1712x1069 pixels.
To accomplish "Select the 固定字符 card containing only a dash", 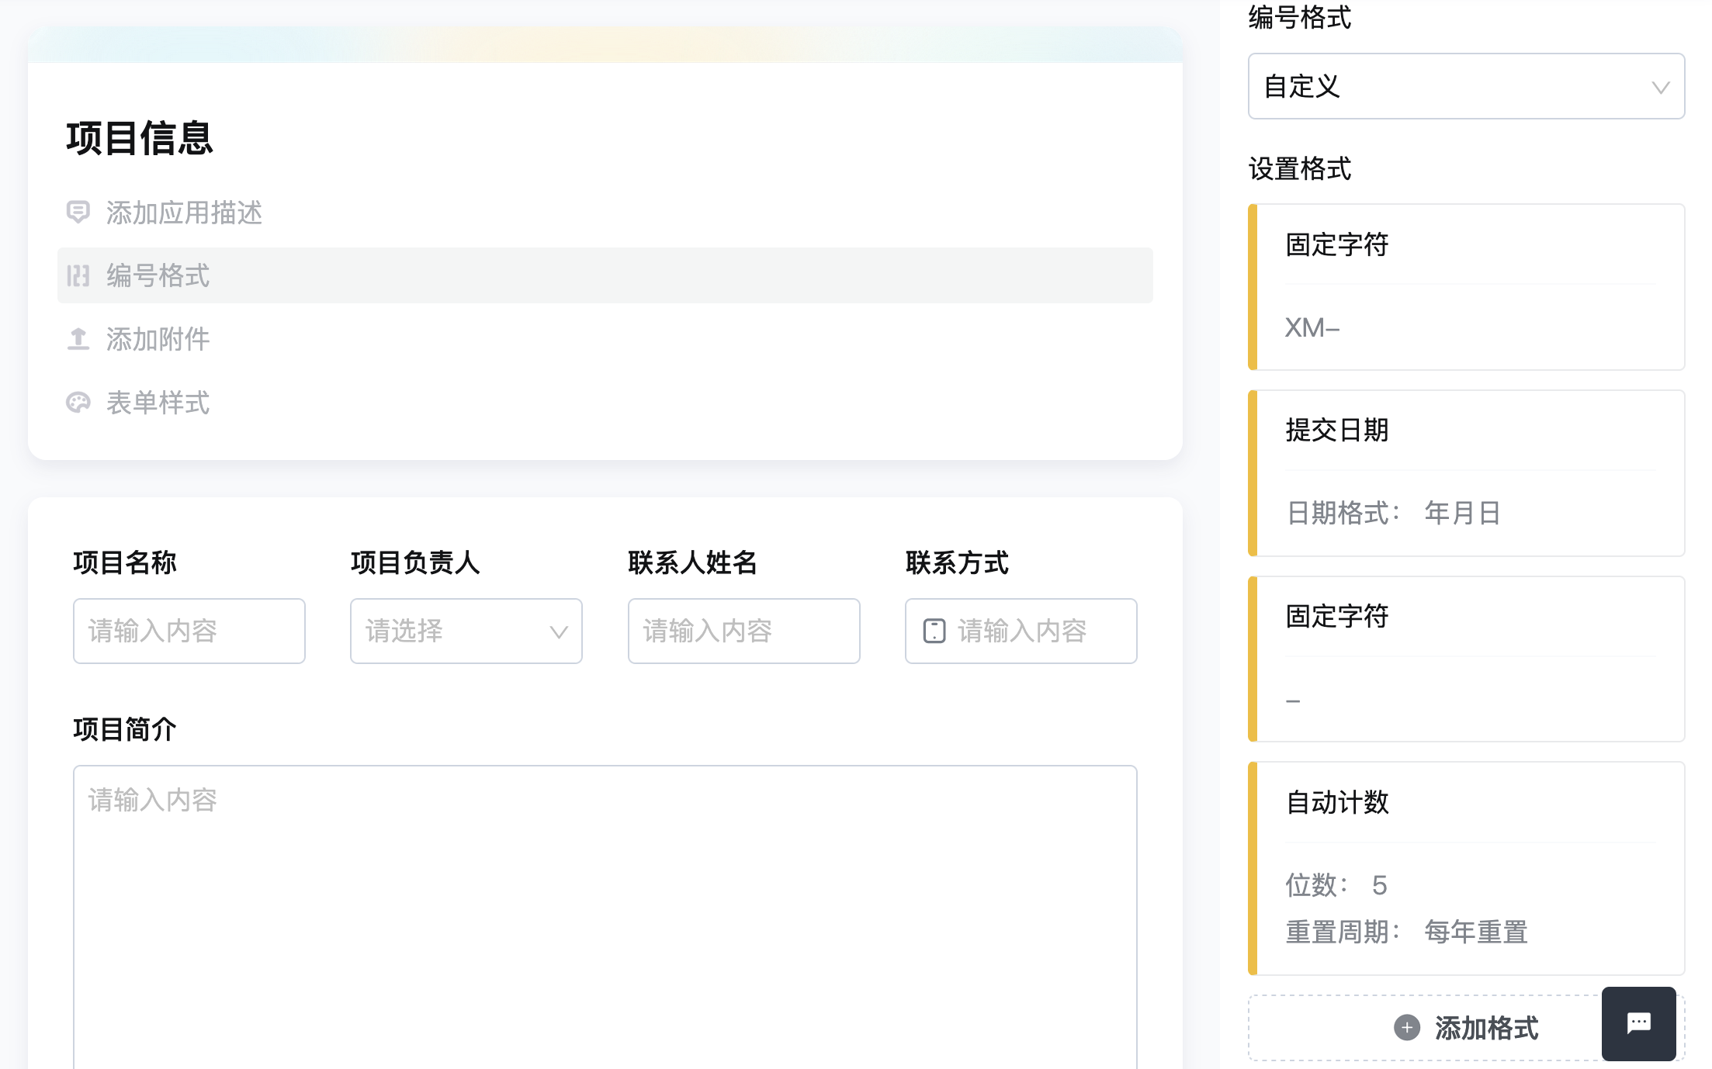I will [x=1466, y=659].
